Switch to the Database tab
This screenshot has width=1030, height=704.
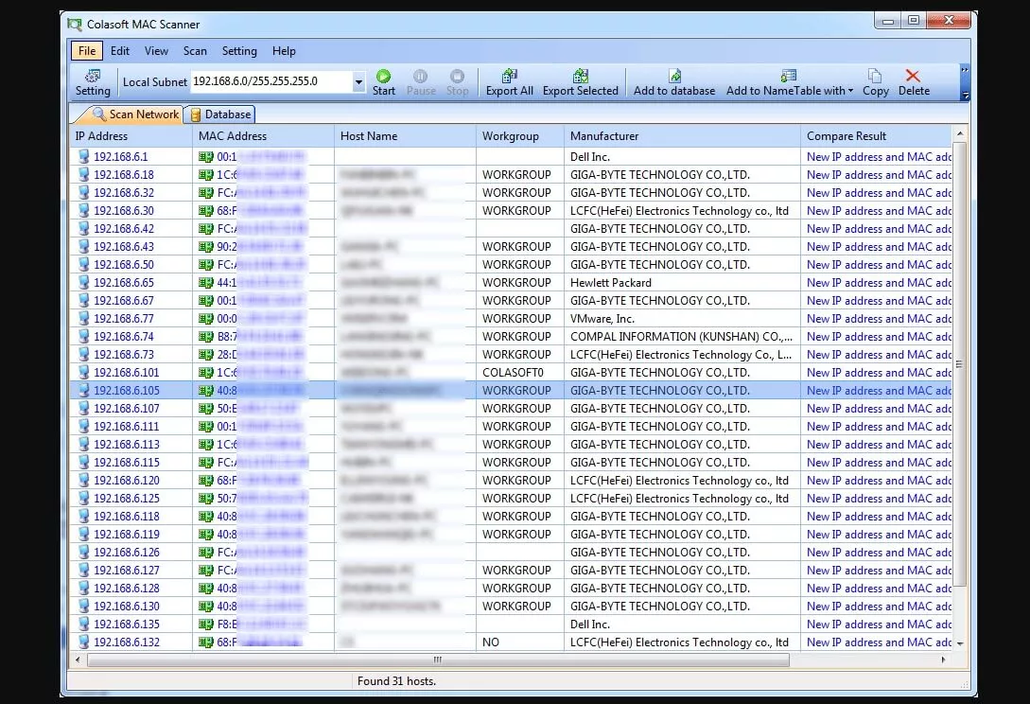(220, 114)
